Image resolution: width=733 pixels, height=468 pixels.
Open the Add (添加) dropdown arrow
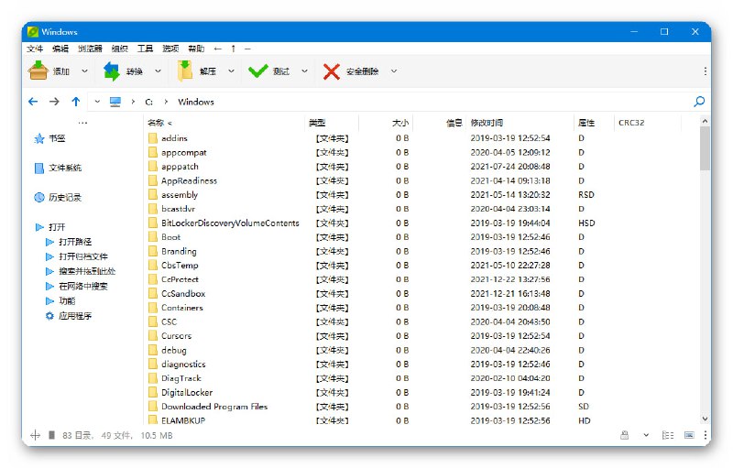tap(84, 71)
